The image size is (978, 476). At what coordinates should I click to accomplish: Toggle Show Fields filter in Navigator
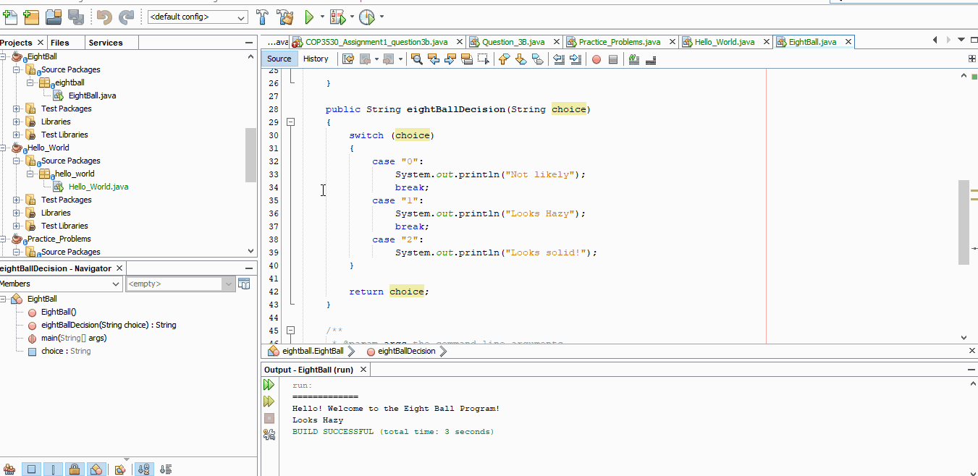(30, 469)
